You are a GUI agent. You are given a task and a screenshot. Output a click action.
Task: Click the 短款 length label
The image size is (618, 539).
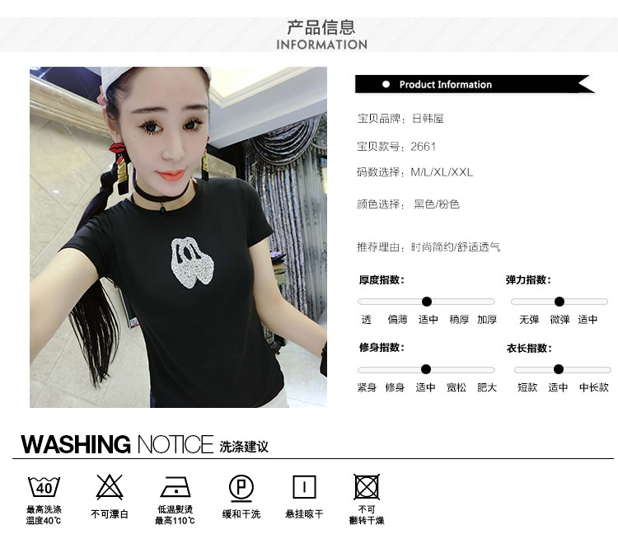pos(527,387)
